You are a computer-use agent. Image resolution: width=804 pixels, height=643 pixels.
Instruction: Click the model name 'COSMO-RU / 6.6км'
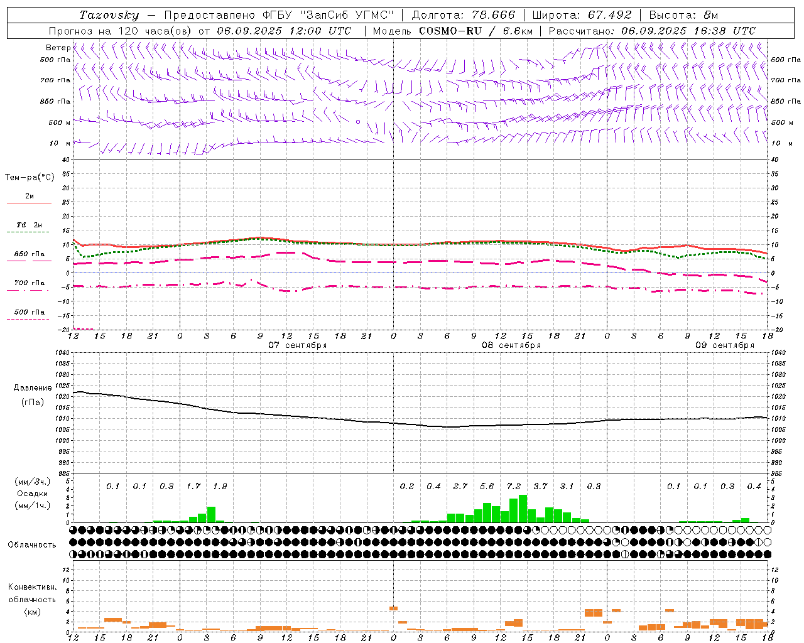(x=475, y=30)
